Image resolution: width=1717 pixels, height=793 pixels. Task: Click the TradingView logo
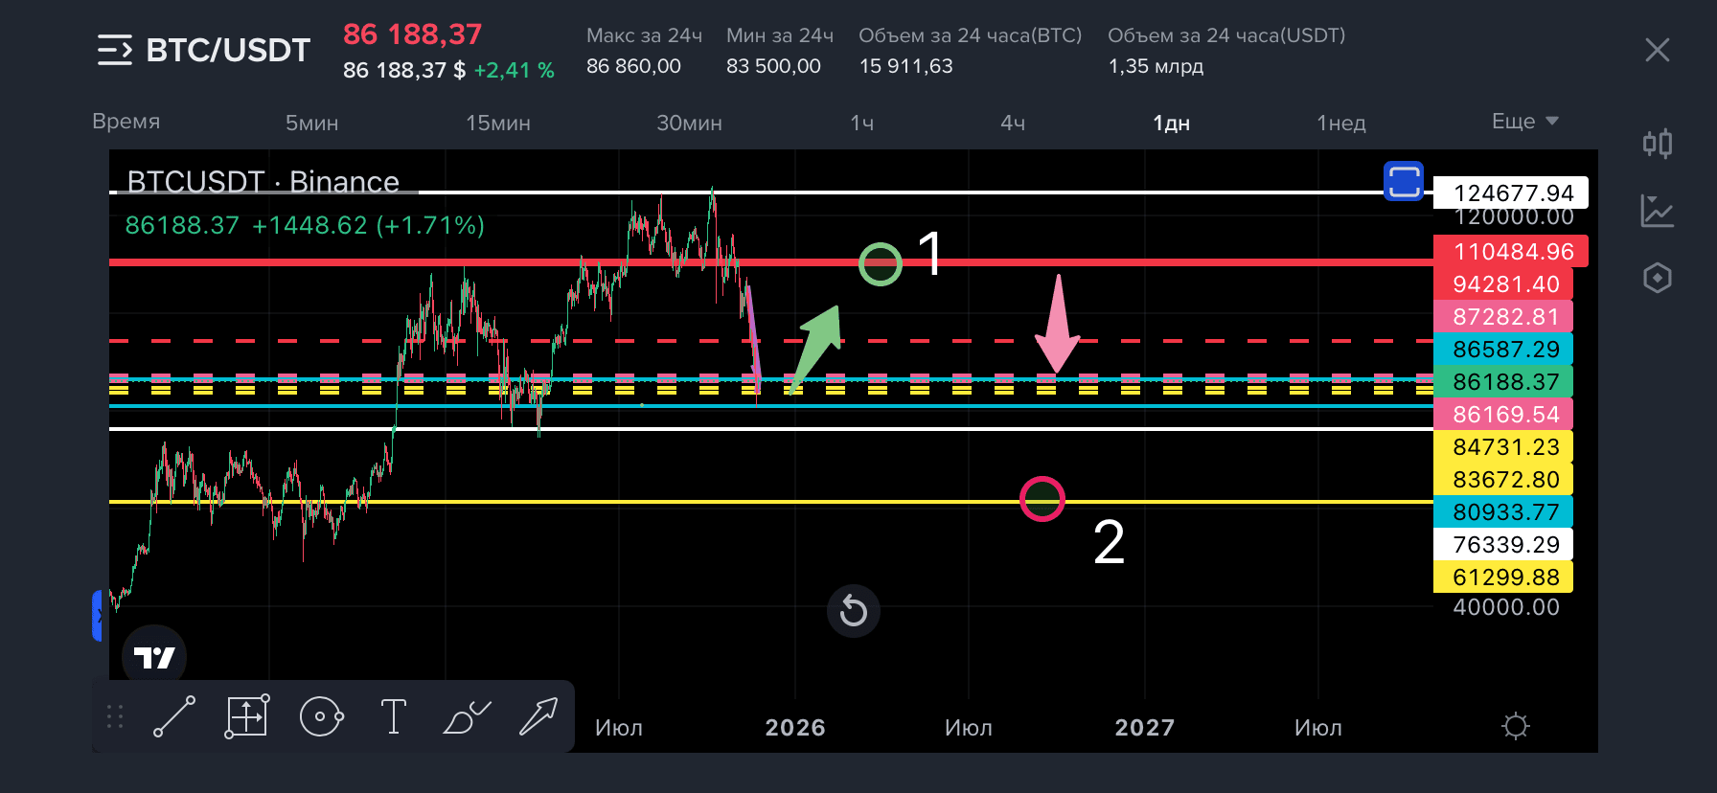(x=154, y=657)
